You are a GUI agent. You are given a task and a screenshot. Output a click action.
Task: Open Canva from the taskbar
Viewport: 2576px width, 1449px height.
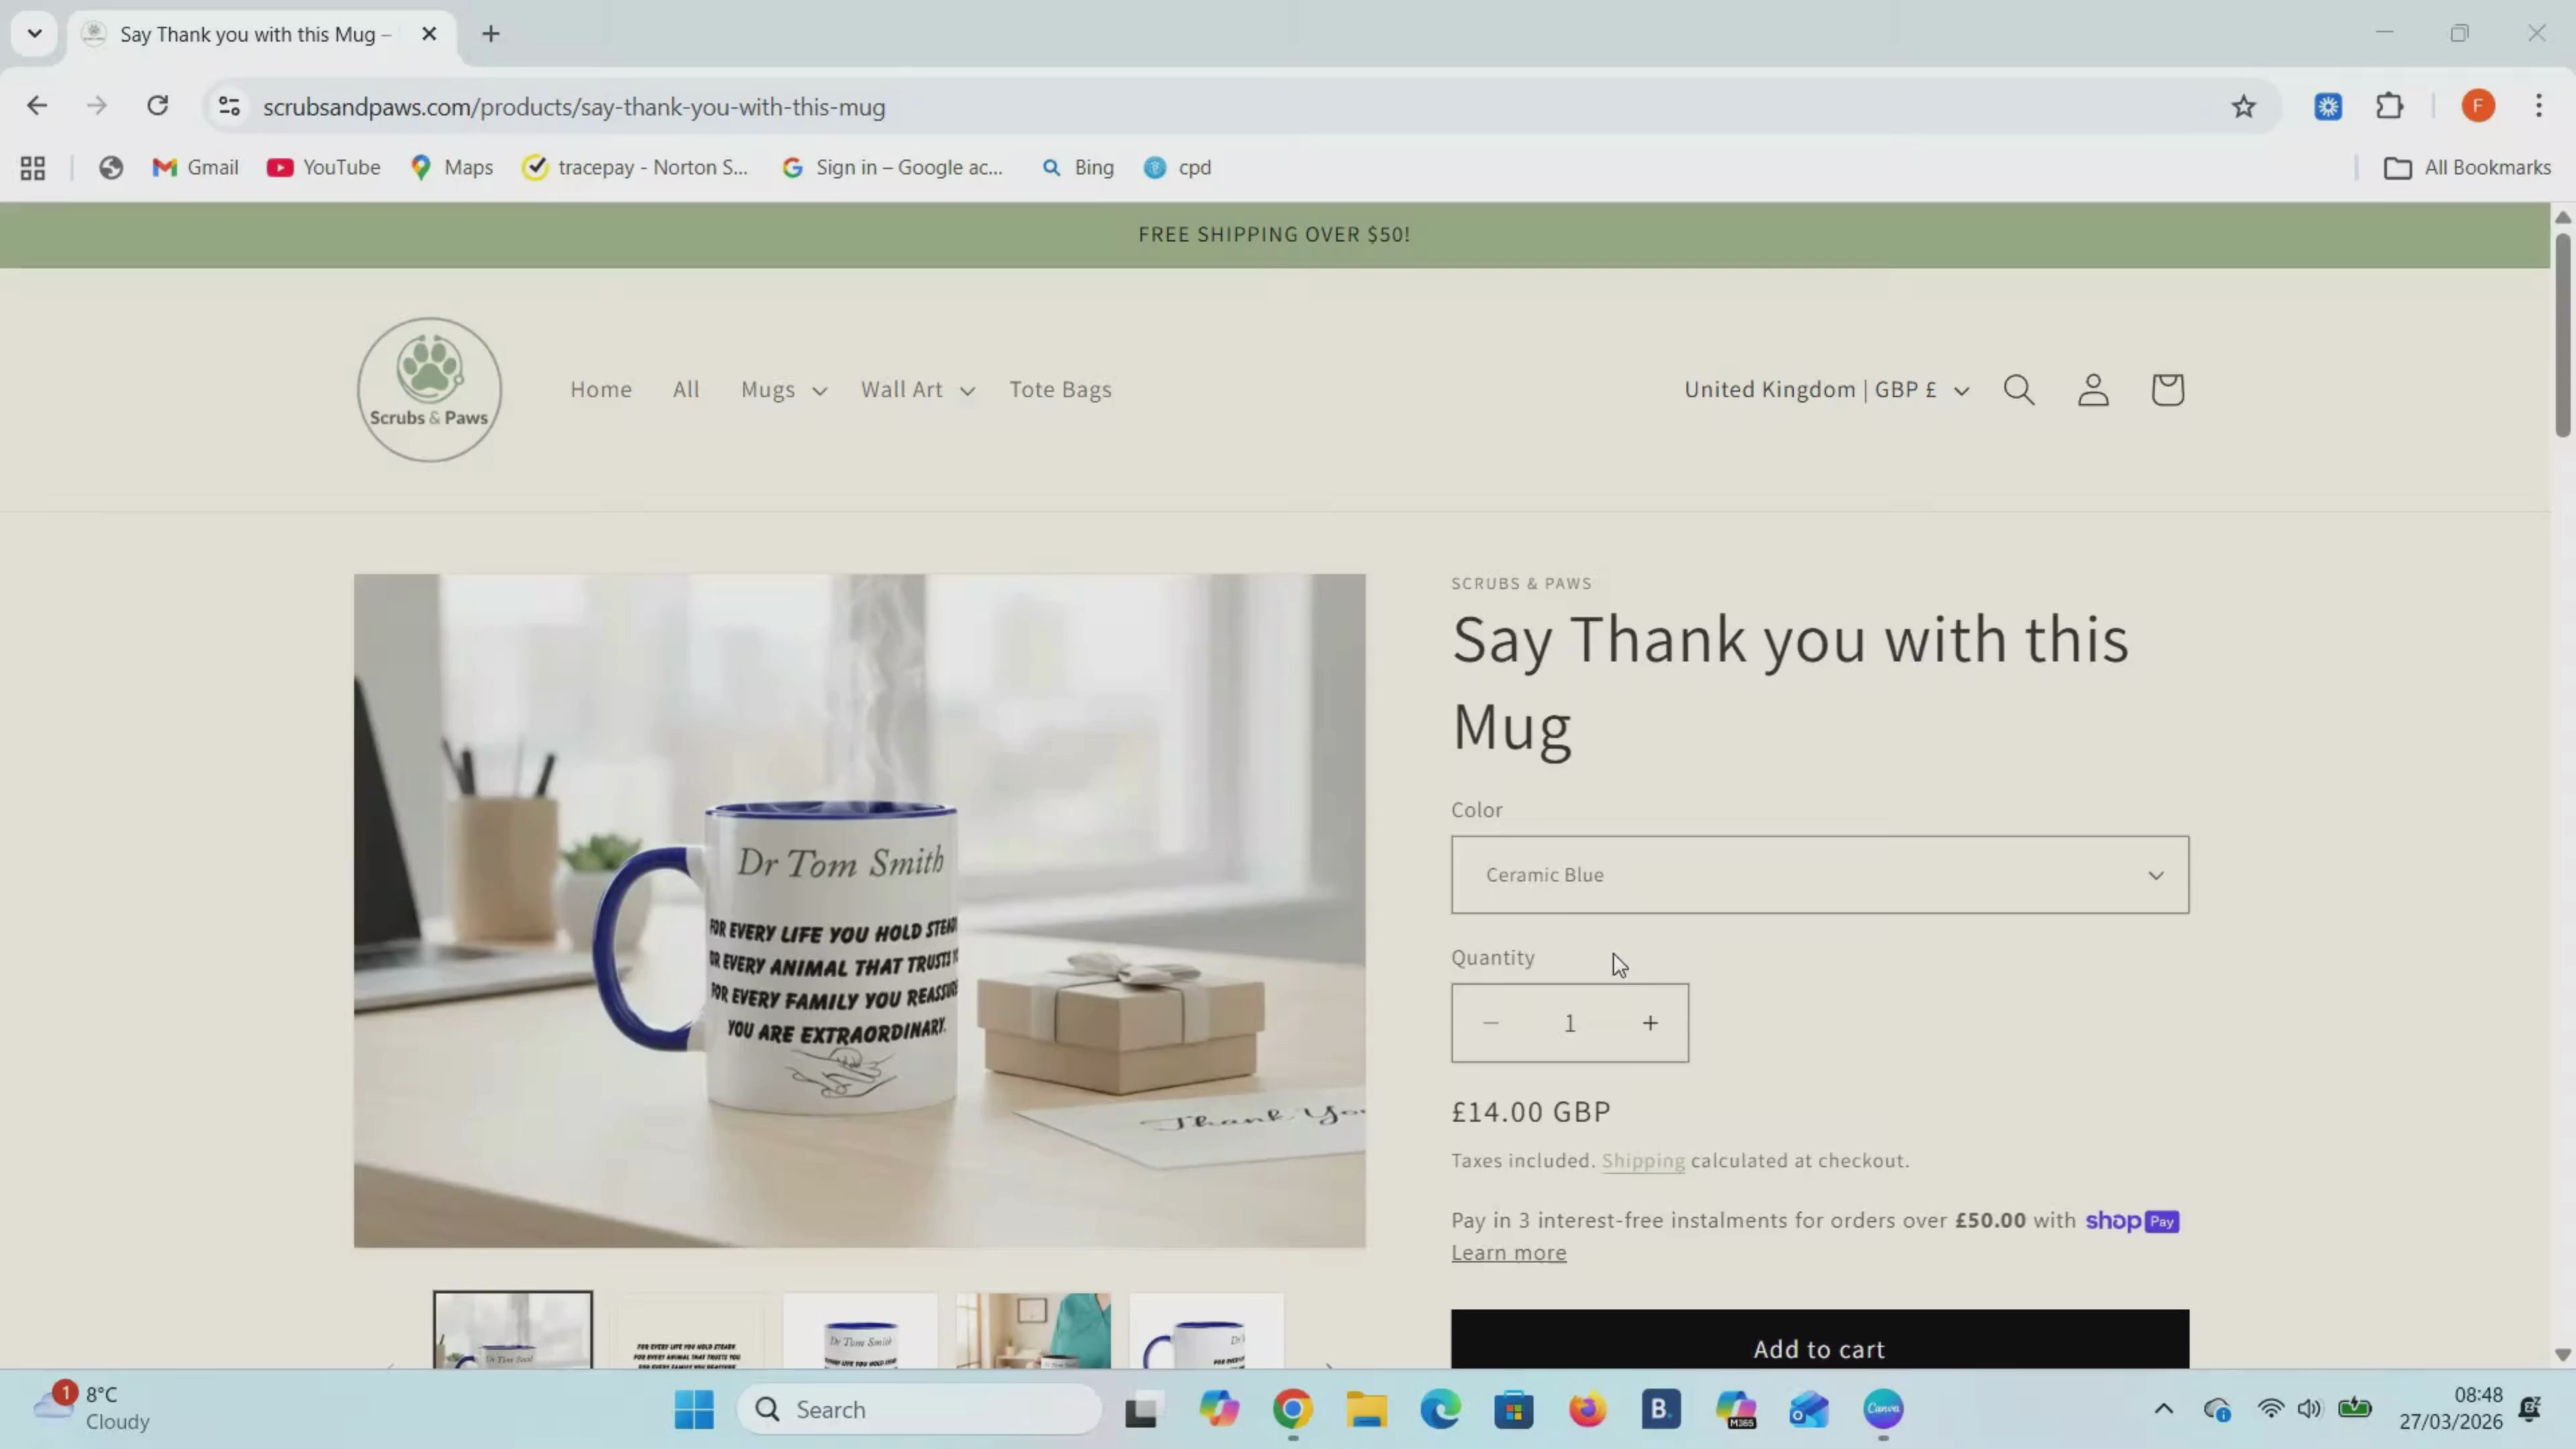(x=1883, y=1410)
